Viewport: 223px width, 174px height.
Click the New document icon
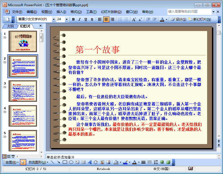click(8, 19)
